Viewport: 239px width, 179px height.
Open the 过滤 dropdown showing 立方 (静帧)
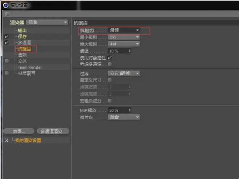(124, 73)
